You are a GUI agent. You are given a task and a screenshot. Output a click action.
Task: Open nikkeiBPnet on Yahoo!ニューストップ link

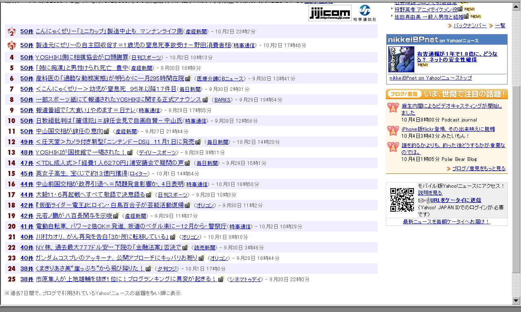click(x=431, y=78)
